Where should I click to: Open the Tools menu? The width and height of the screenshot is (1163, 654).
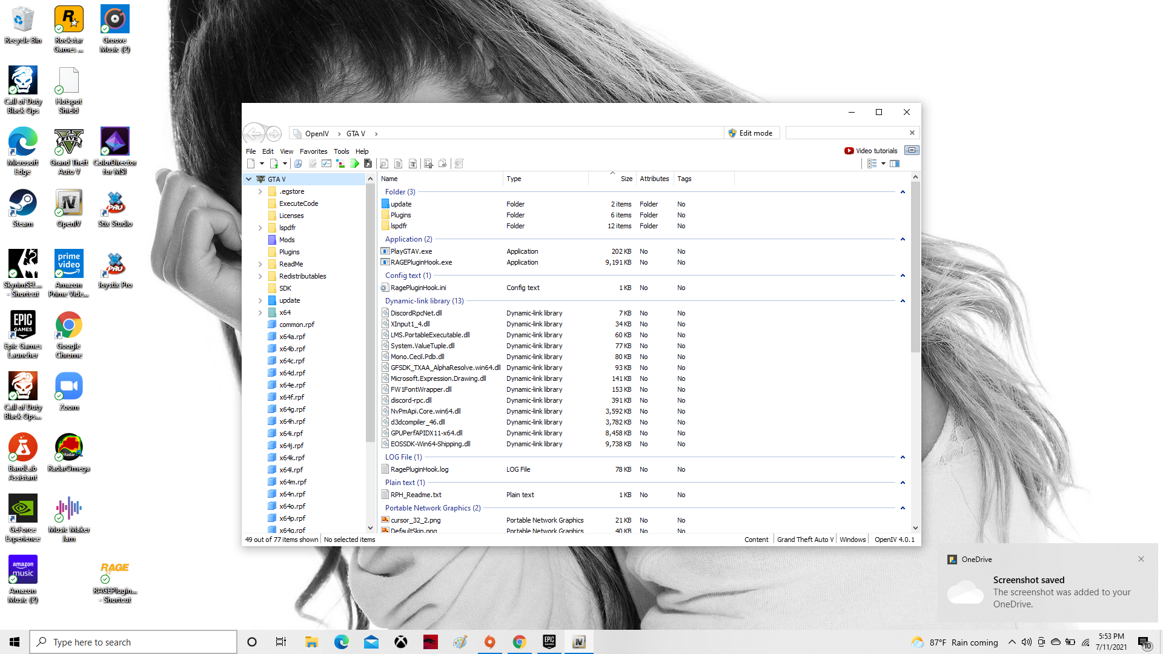point(341,151)
